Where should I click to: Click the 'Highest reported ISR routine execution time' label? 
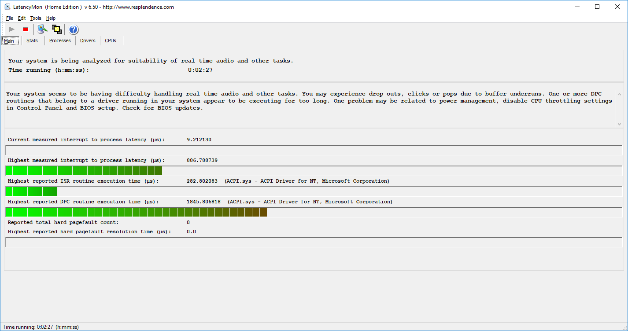[83, 181]
